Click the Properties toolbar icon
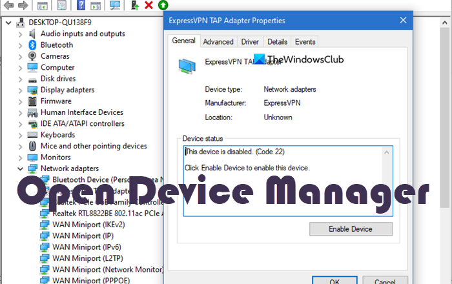The height and width of the screenshot is (284, 452). point(61,5)
